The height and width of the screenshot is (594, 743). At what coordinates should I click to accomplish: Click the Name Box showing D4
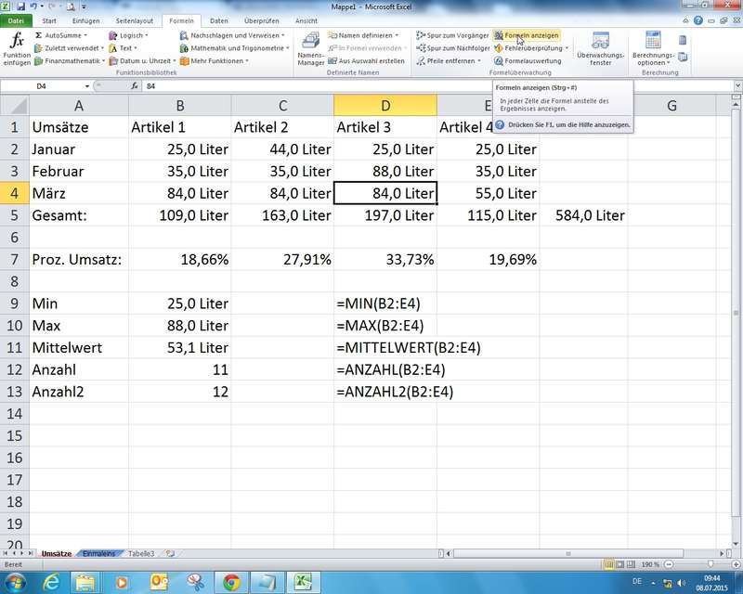pyautogui.click(x=56, y=85)
